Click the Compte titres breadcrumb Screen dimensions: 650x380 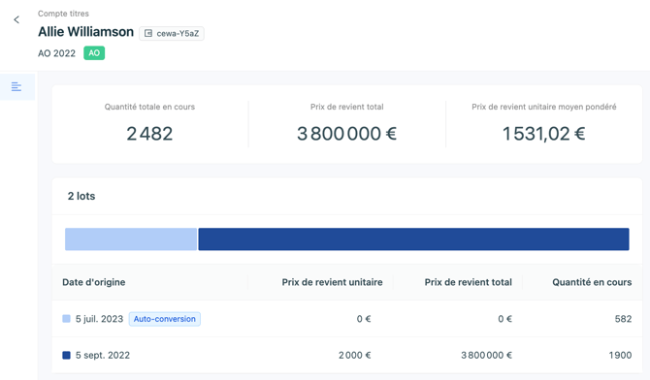(x=63, y=14)
